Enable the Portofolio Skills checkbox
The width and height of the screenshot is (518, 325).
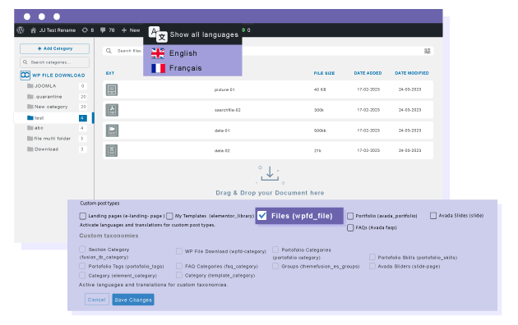pyautogui.click(x=372, y=257)
